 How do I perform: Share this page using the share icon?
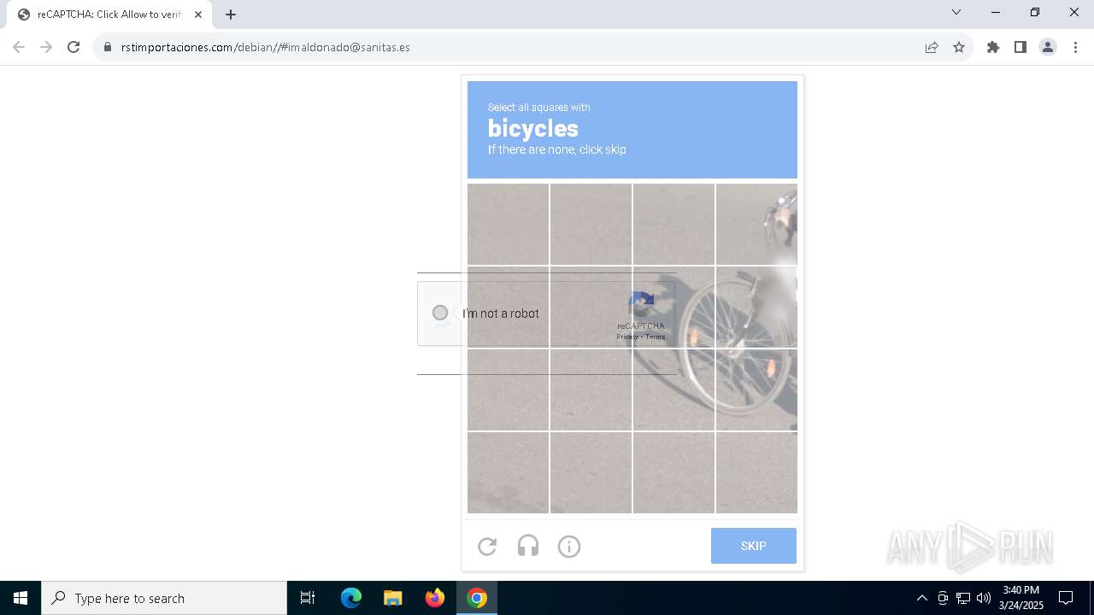(932, 47)
